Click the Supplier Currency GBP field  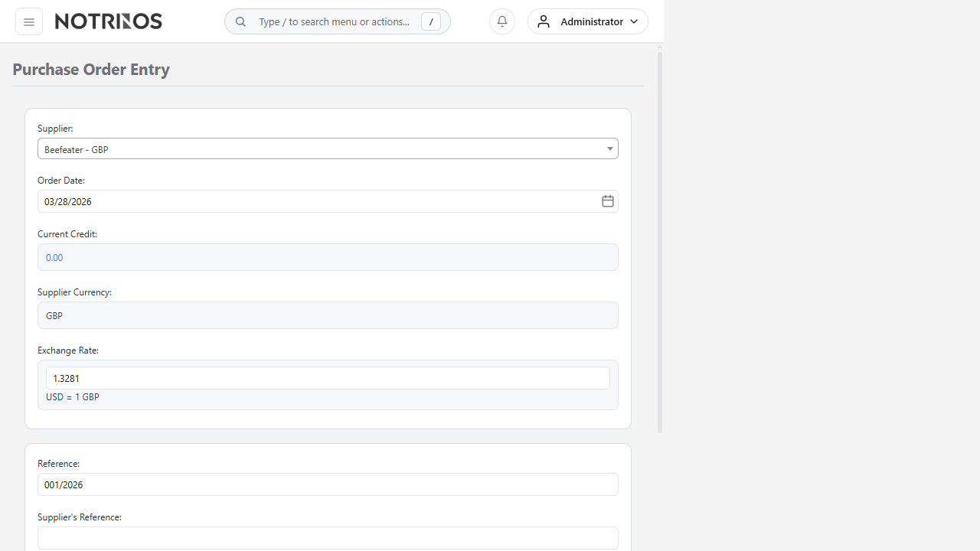click(x=328, y=315)
